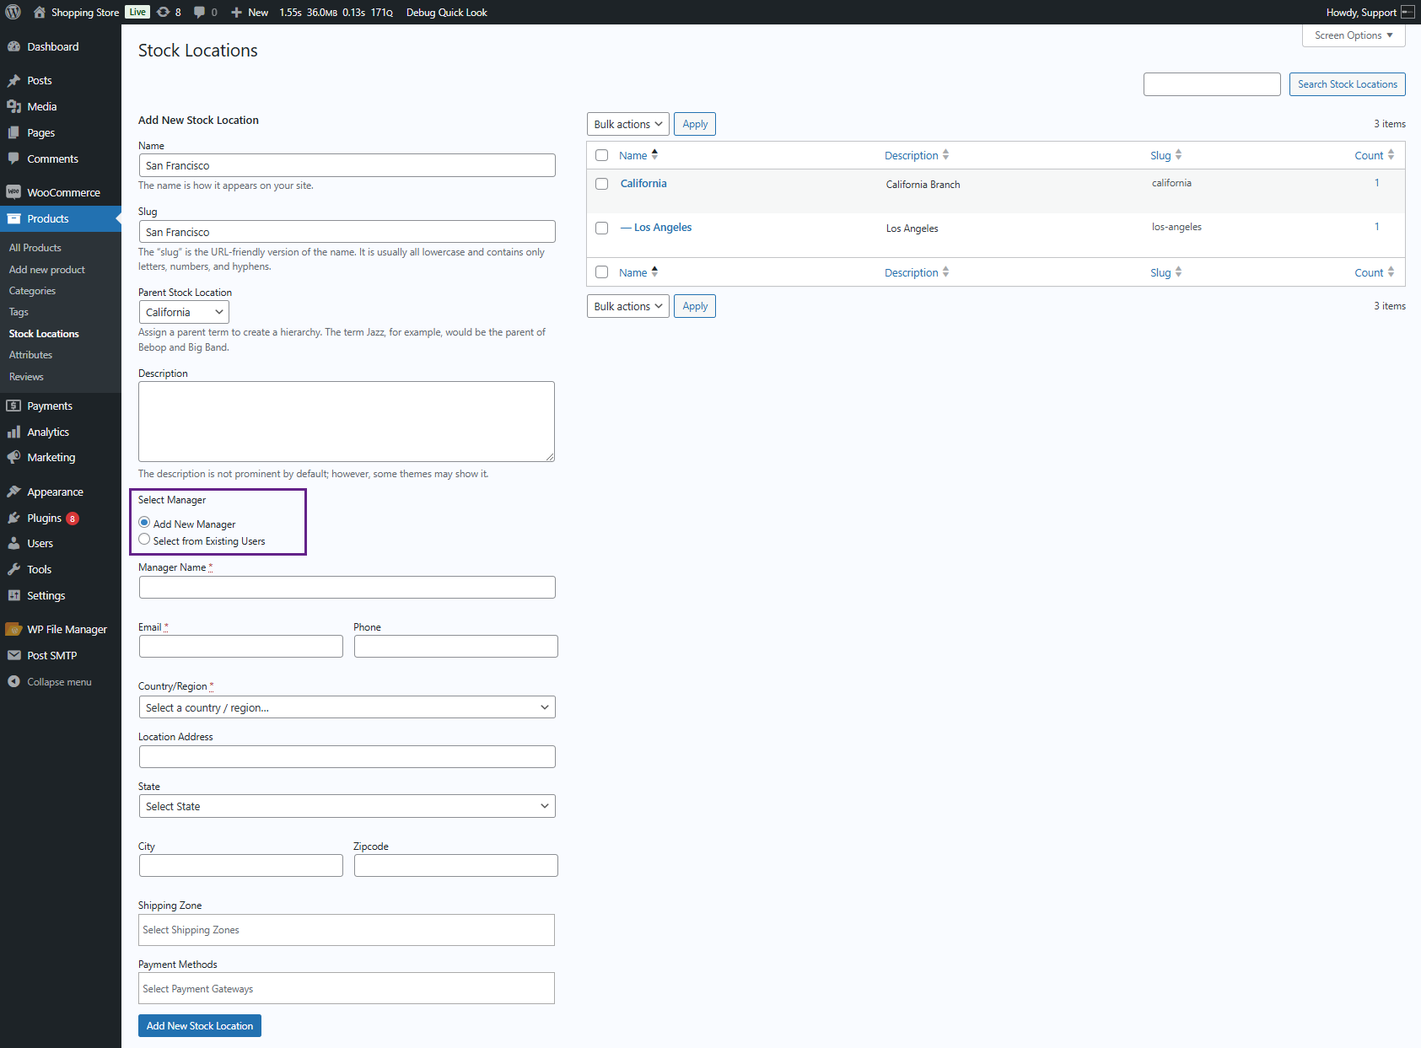Open the top Bulk actions dropdown
This screenshot has width=1421, height=1048.
point(628,124)
